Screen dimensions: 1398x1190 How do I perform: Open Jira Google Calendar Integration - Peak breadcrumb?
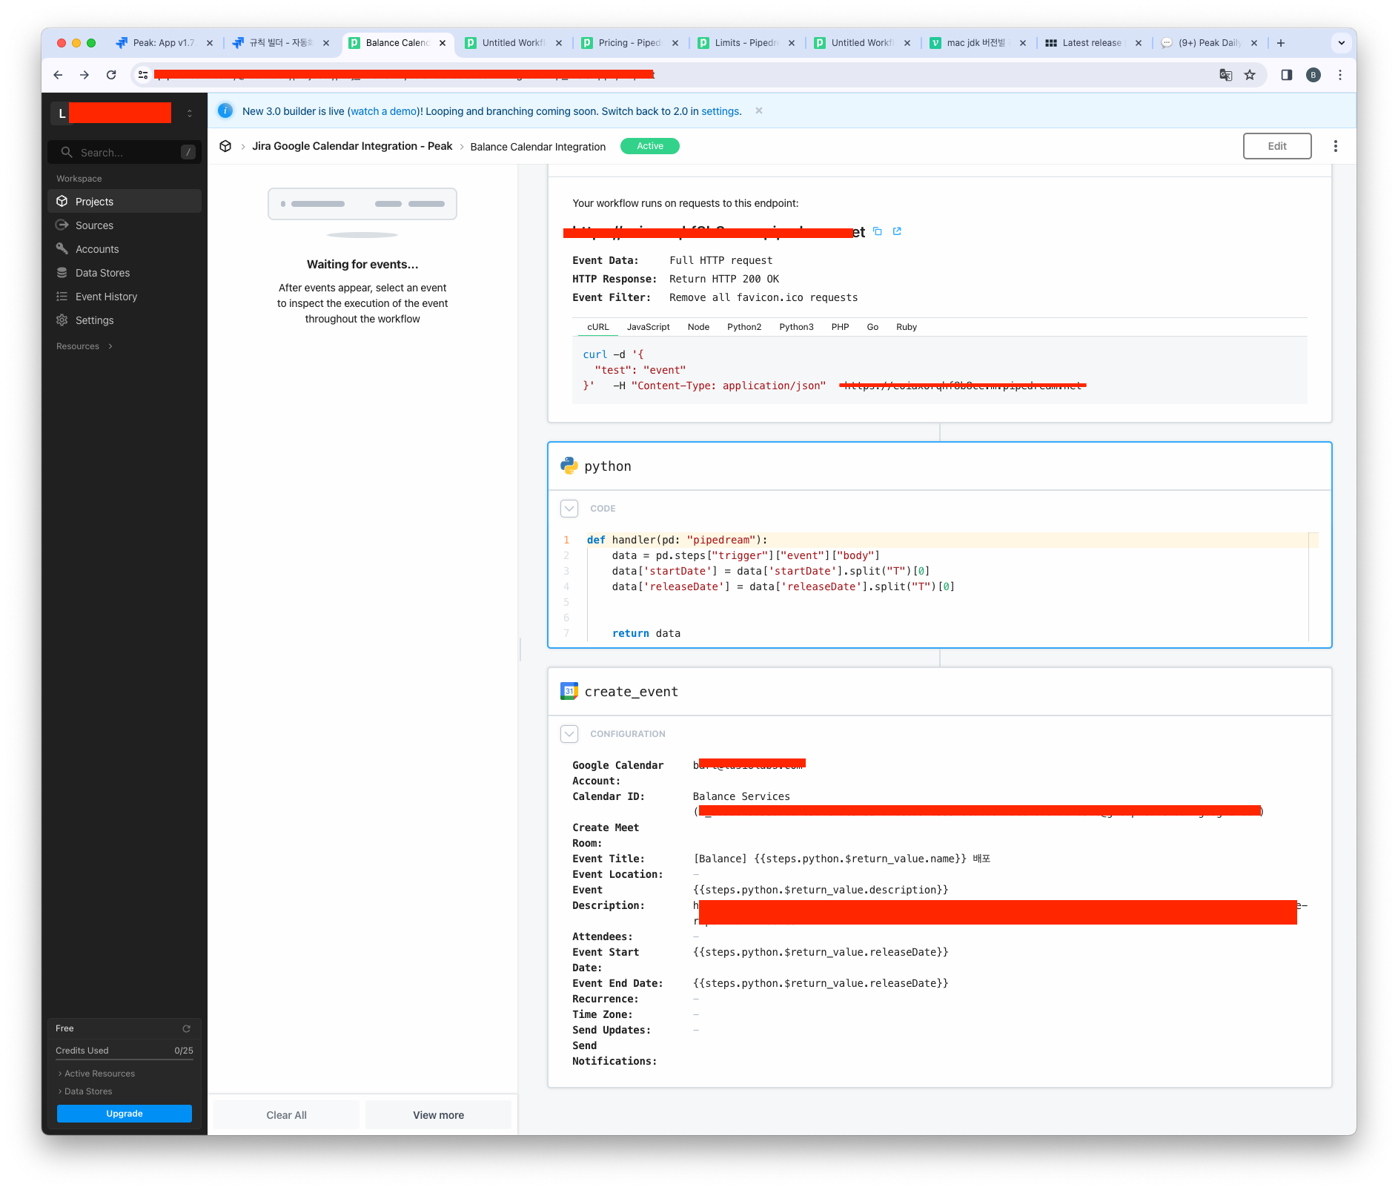tap(352, 146)
